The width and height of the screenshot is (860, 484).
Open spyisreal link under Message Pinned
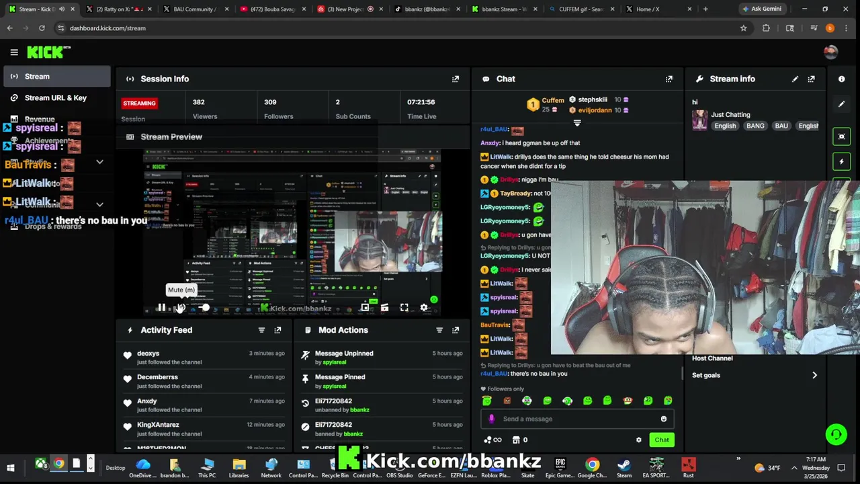[334, 386]
